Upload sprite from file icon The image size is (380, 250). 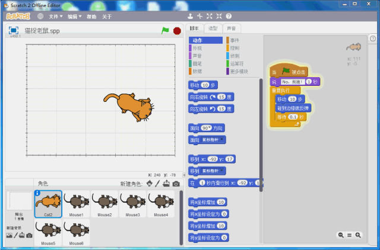pyautogui.click(x=166, y=184)
